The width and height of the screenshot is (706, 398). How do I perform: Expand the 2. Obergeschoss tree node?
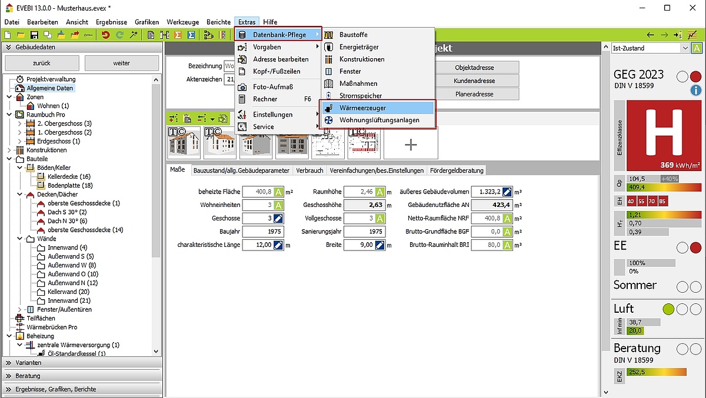pyautogui.click(x=20, y=123)
